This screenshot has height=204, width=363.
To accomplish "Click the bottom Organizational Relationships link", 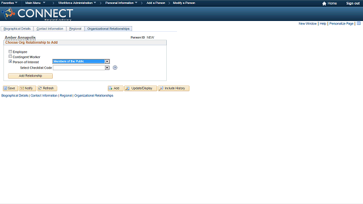I will pyautogui.click(x=94, y=96).
